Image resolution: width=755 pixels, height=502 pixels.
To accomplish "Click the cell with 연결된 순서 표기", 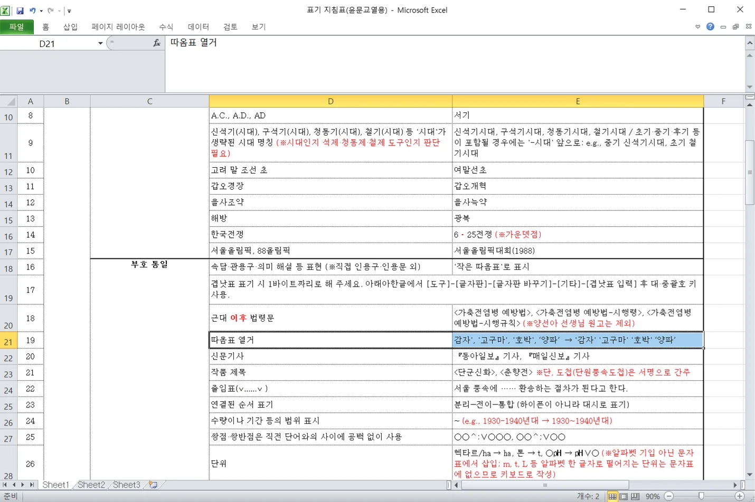I will (331, 405).
